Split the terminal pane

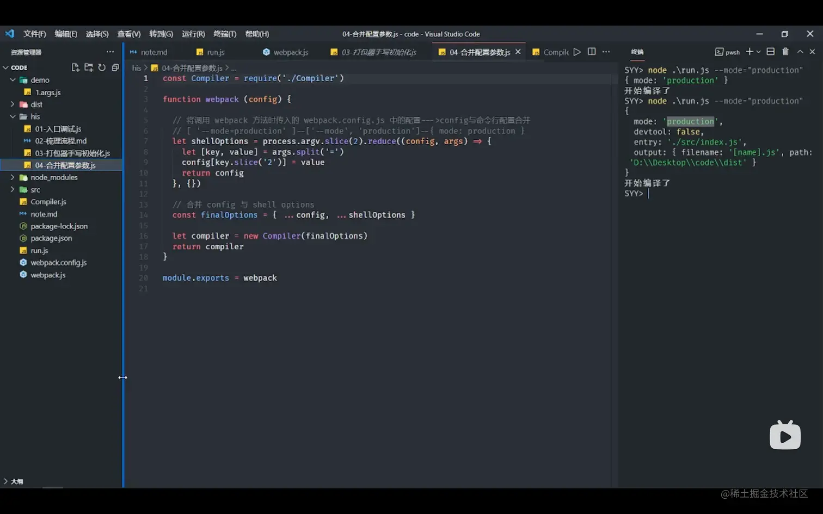[770, 52]
